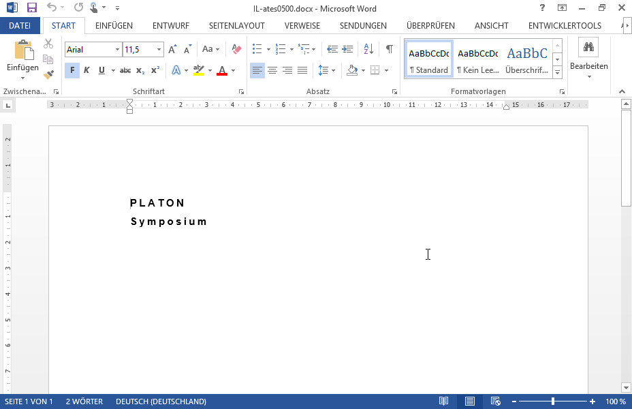Click the Bearbeiten binoculars icon
Image resolution: width=632 pixels, height=409 pixels.
(x=588, y=47)
